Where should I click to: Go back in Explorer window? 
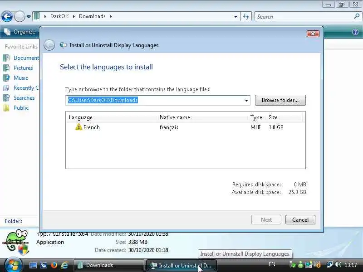point(7,16)
